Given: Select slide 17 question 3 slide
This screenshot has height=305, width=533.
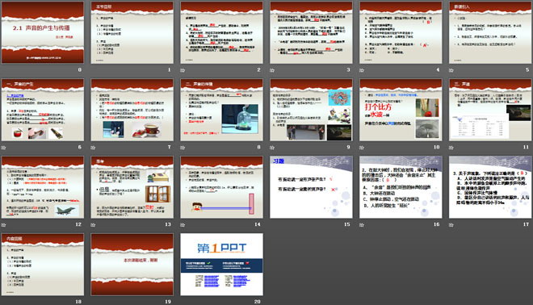Looking at the screenshot, I should point(490,187).
